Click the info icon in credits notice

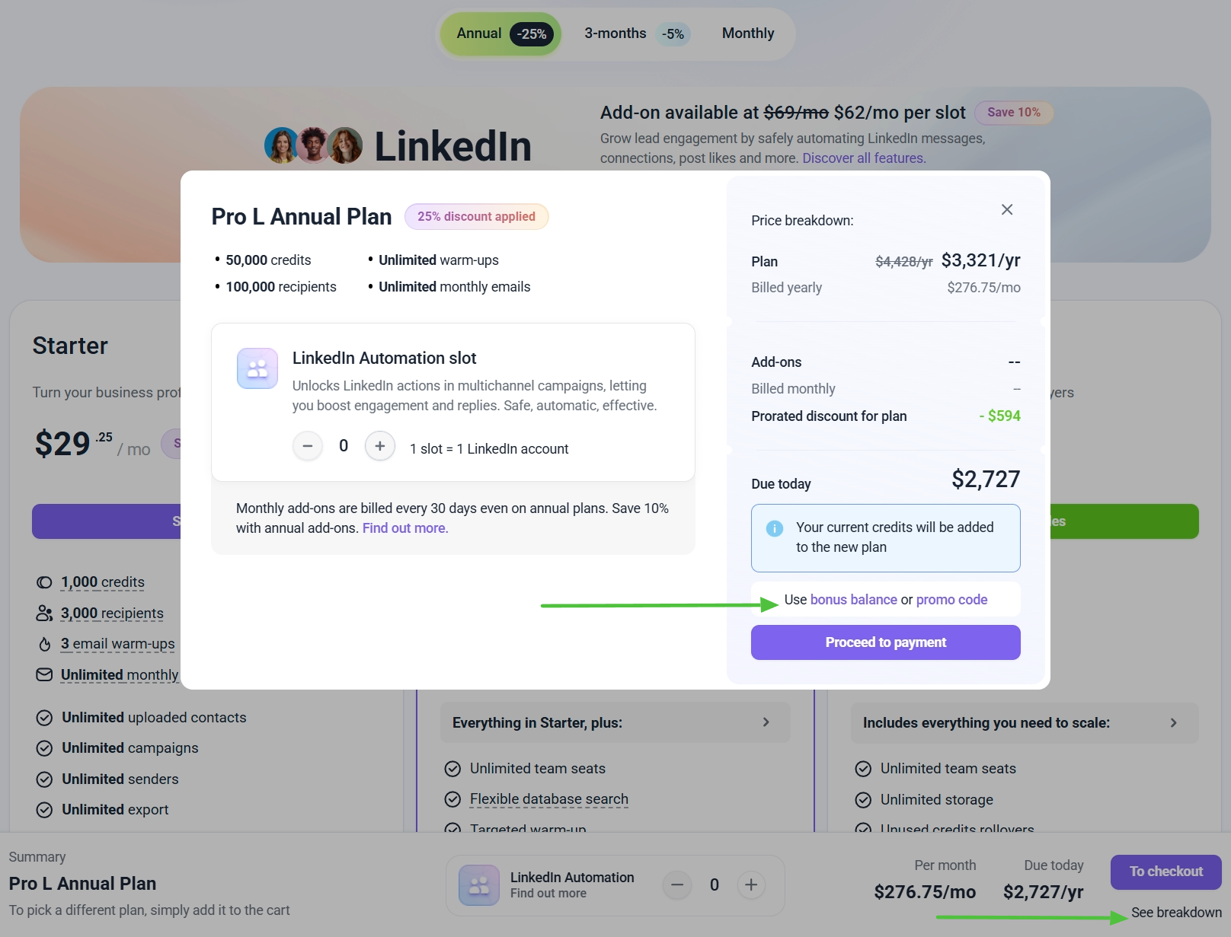[775, 528]
